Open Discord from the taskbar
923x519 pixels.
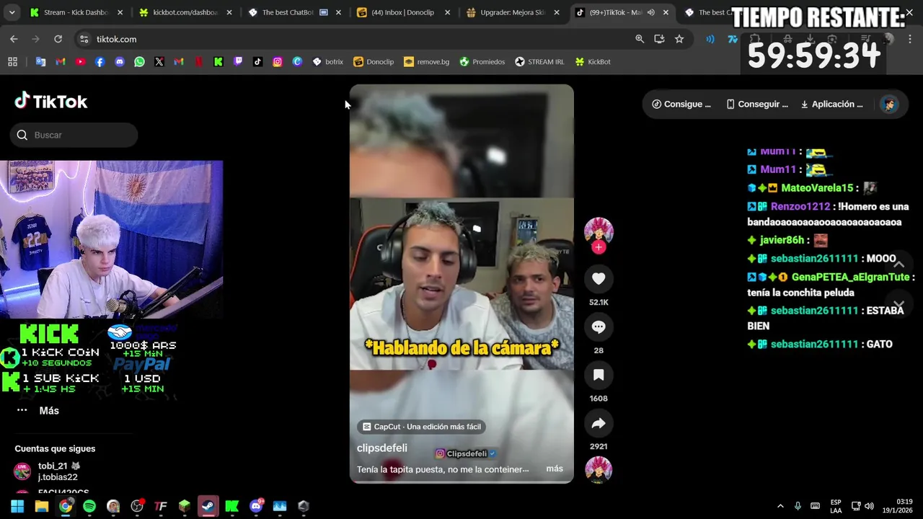(x=256, y=506)
